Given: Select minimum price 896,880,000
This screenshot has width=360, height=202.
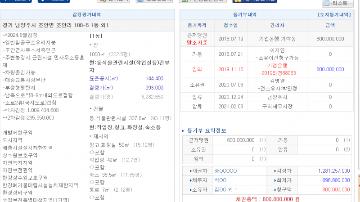Looking at the screenshot, I should [336, 180].
